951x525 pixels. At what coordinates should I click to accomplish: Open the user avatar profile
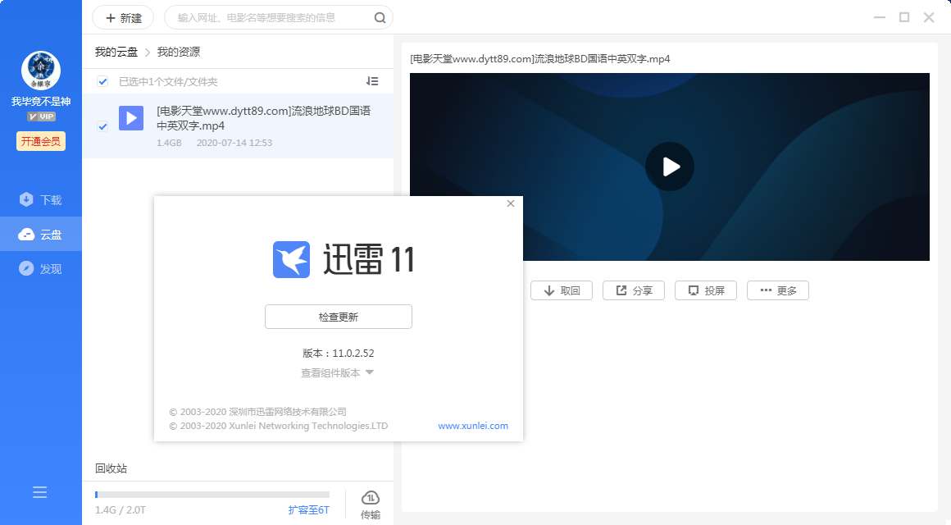click(41, 71)
